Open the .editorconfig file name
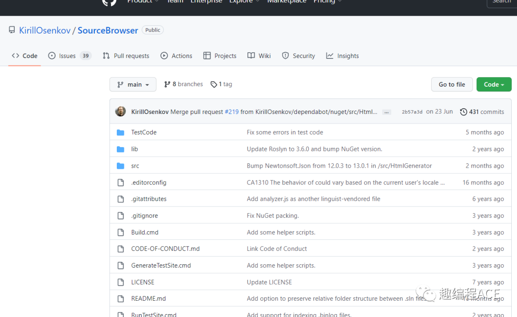This screenshot has height=317, width=517. (x=149, y=182)
